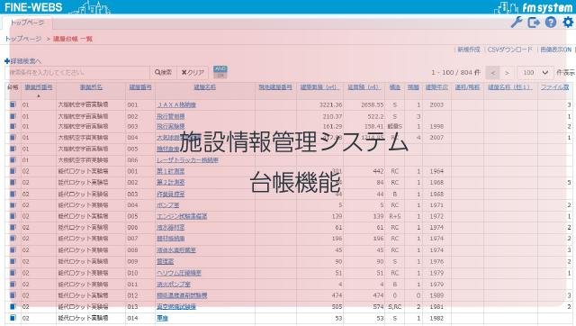Sort by 建屋番号 column header
The width and height of the screenshot is (576, 326).
tap(140, 87)
